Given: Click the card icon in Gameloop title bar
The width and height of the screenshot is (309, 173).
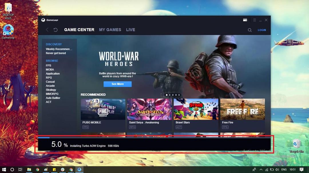Looking at the screenshot, I should click(x=245, y=20).
